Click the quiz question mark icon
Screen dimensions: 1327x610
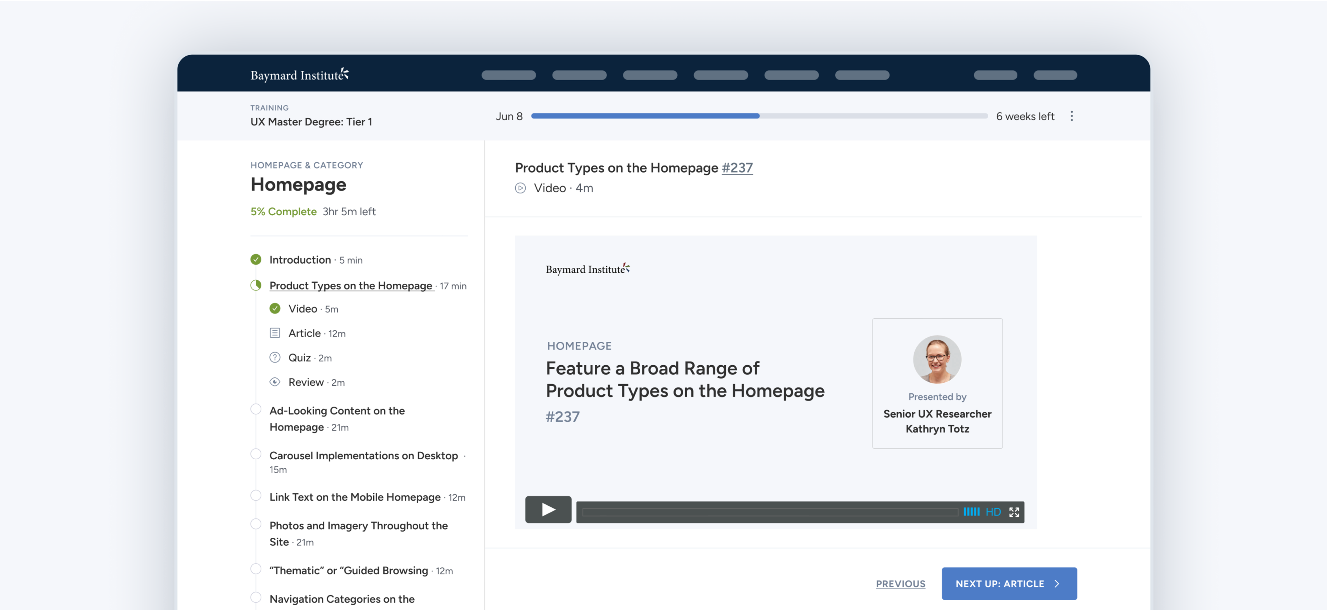275,357
